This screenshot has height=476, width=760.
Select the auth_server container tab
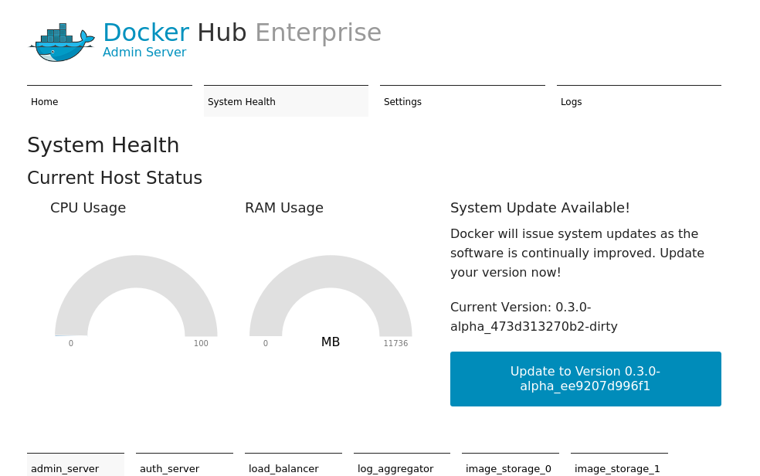[185, 465]
